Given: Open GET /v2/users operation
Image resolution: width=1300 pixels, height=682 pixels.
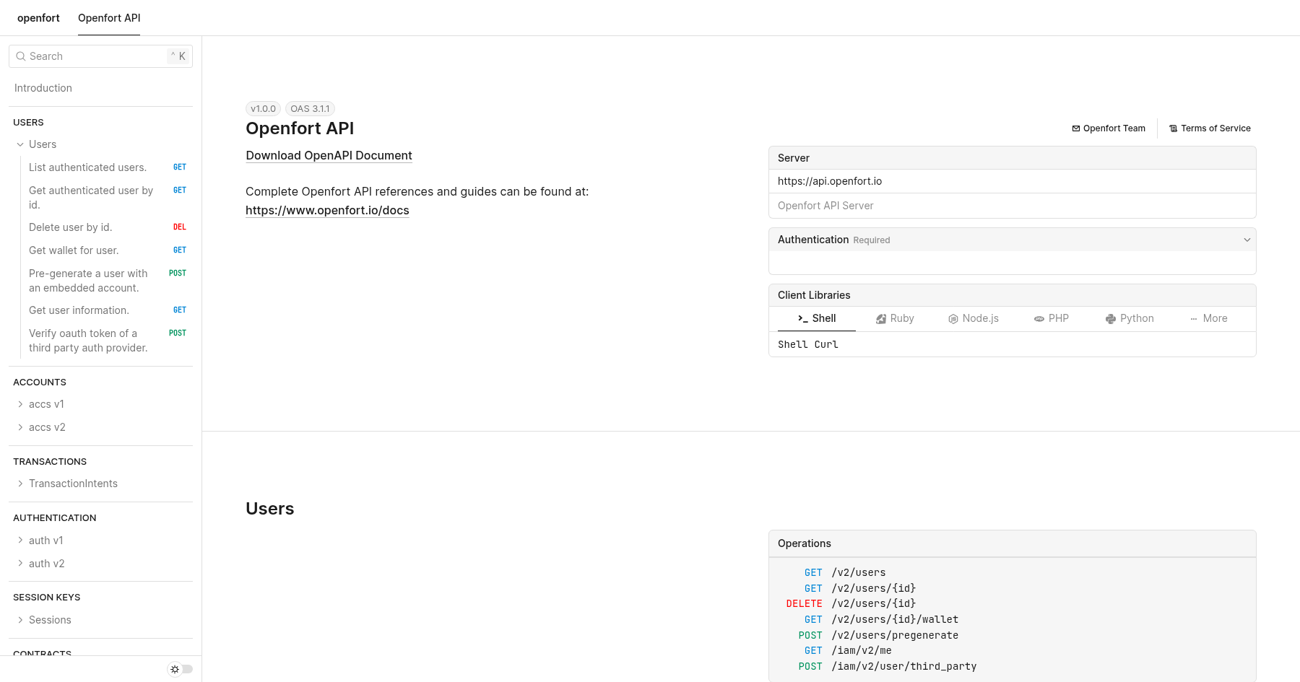Looking at the screenshot, I should (x=845, y=572).
